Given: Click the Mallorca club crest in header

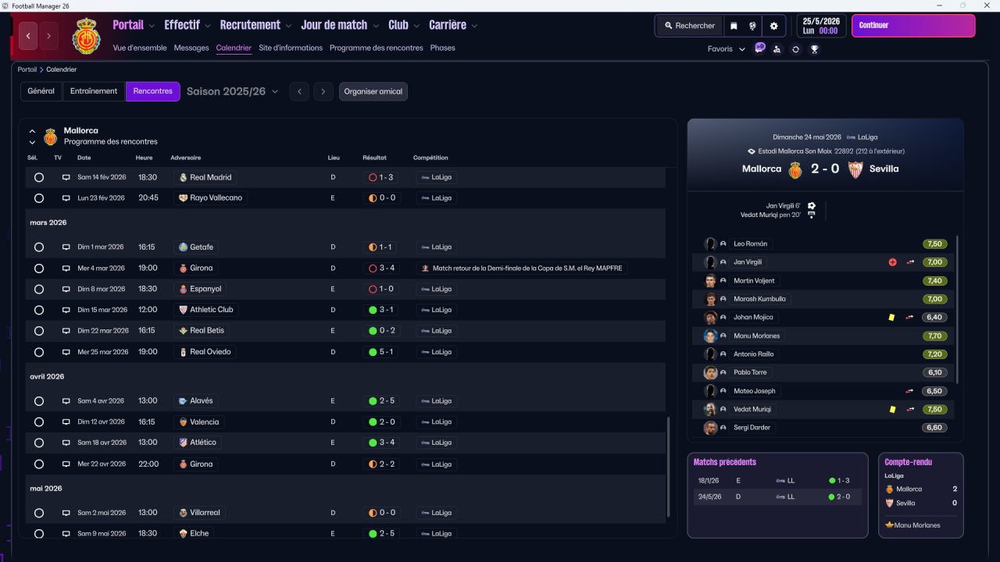Looking at the screenshot, I should pos(86,36).
